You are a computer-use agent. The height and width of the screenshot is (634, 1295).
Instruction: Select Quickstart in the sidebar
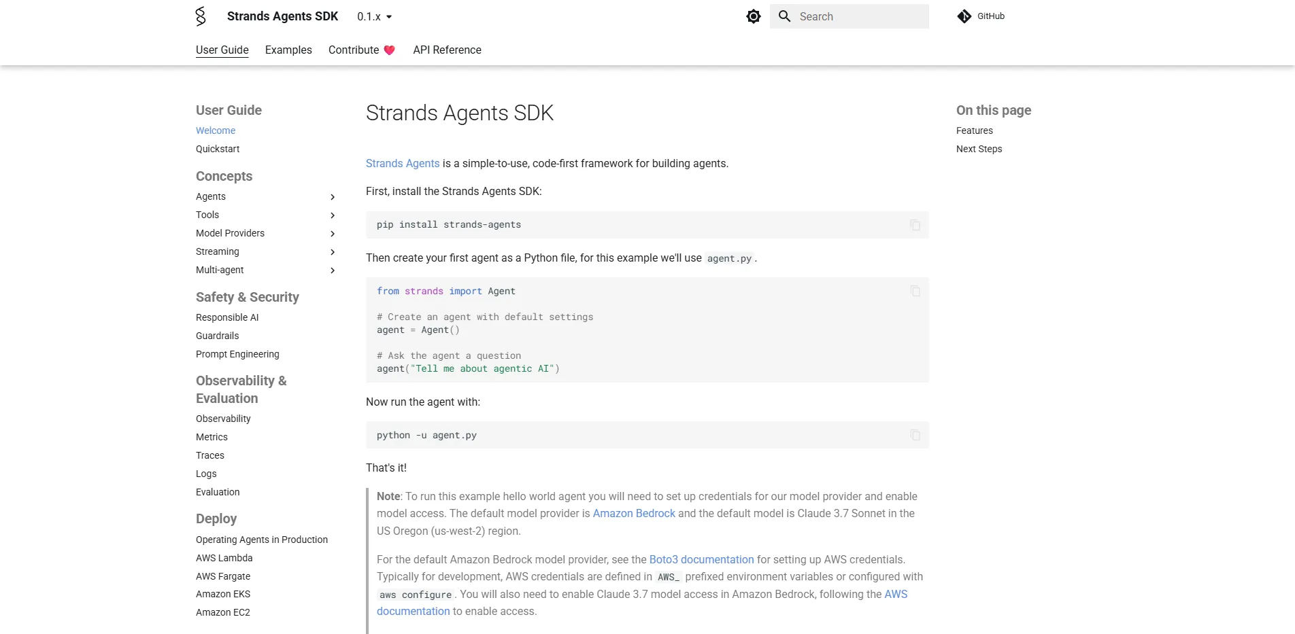click(218, 149)
